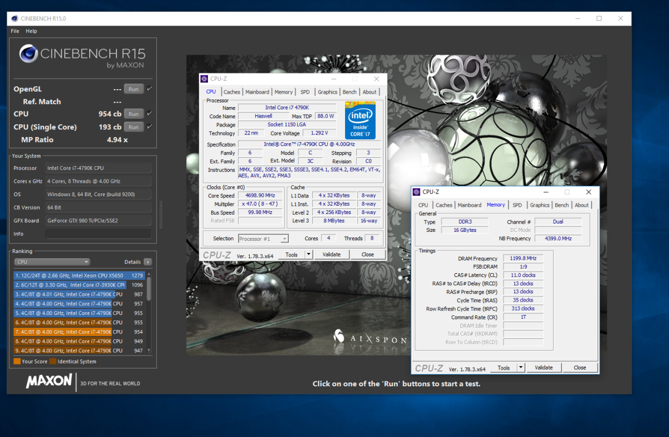
Task: Click the Cinebench R15 sphere logo
Action: pyautogui.click(x=28, y=54)
